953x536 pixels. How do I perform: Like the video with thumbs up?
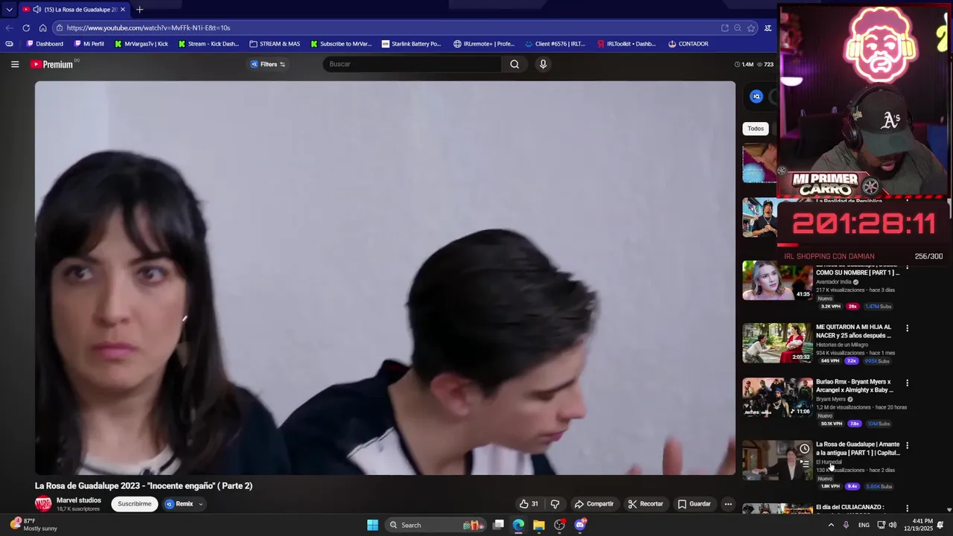(x=529, y=504)
